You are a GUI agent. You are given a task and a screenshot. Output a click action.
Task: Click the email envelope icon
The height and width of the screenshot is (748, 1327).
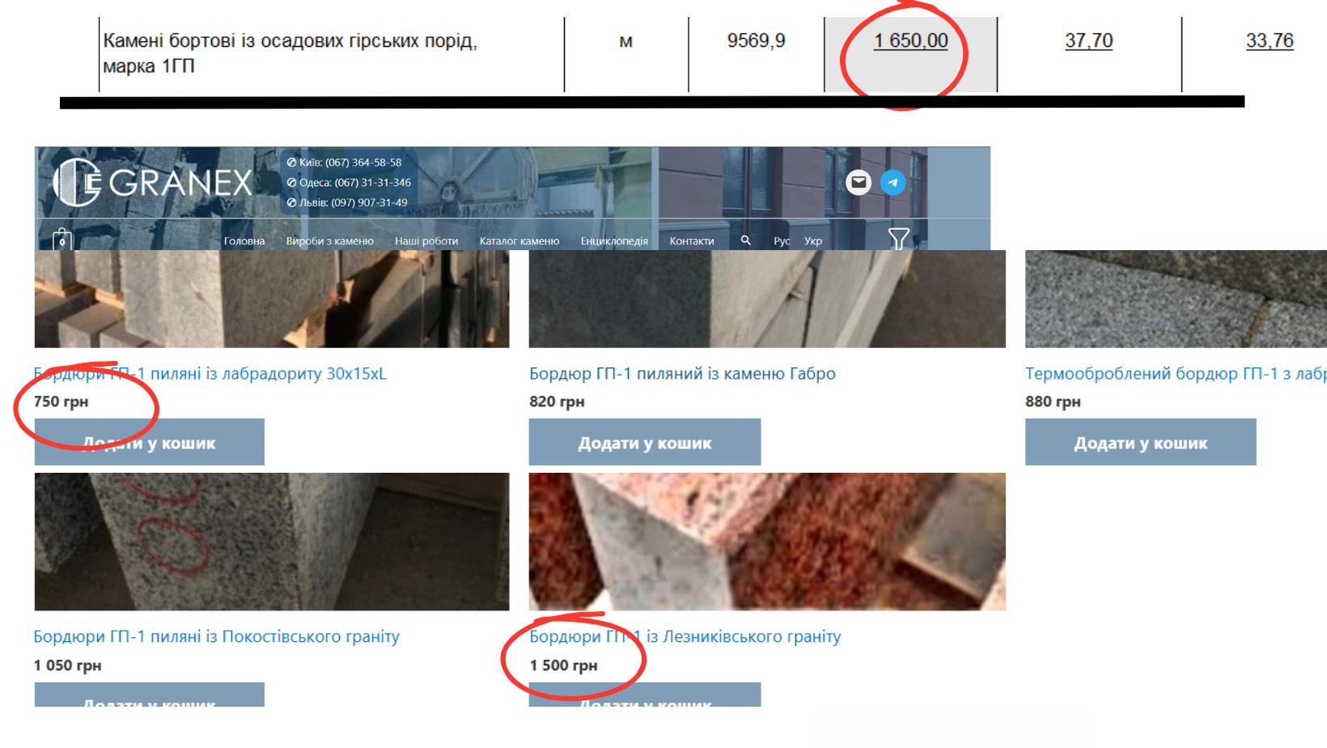(859, 182)
